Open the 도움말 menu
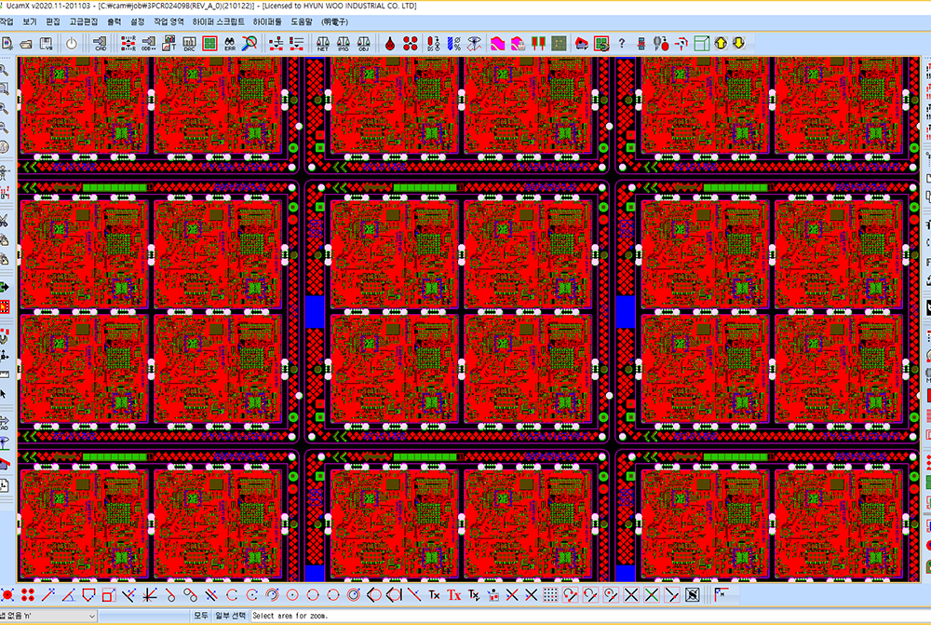 point(302,22)
